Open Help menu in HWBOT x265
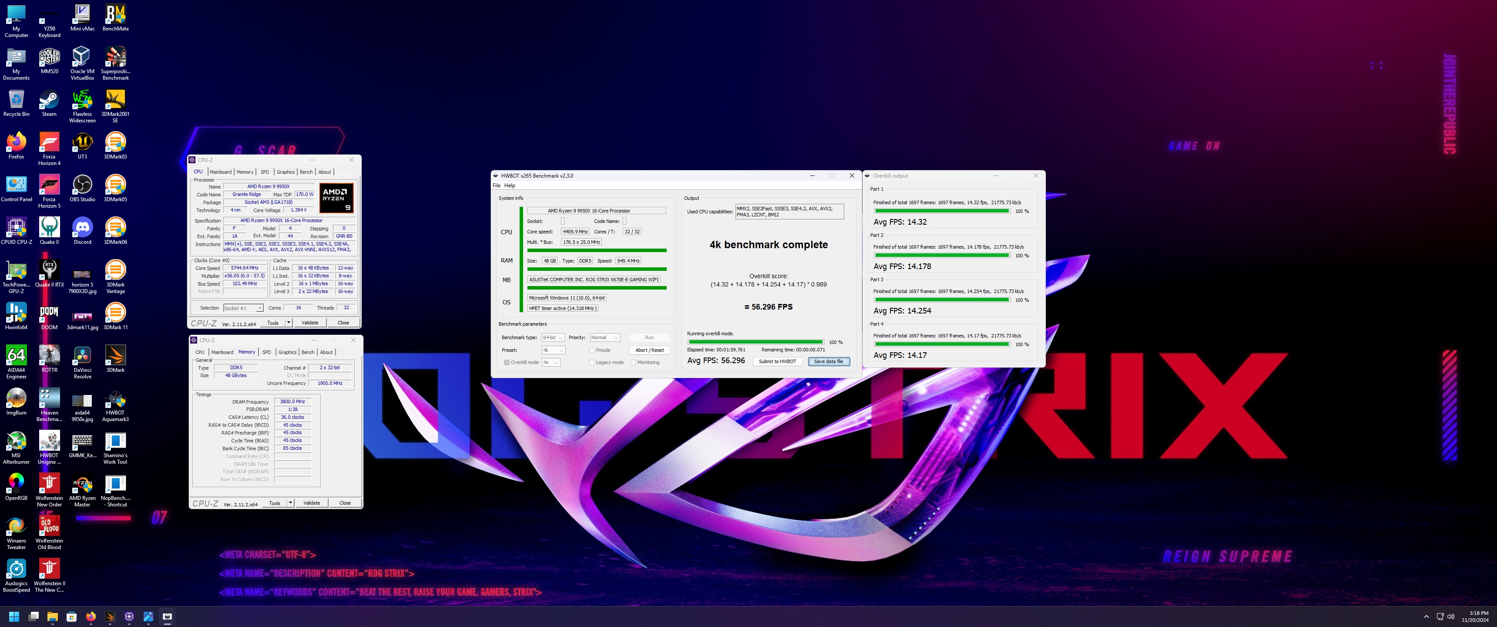 [510, 185]
